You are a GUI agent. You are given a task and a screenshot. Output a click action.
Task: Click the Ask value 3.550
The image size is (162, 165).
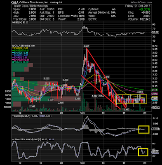coord(50,9)
